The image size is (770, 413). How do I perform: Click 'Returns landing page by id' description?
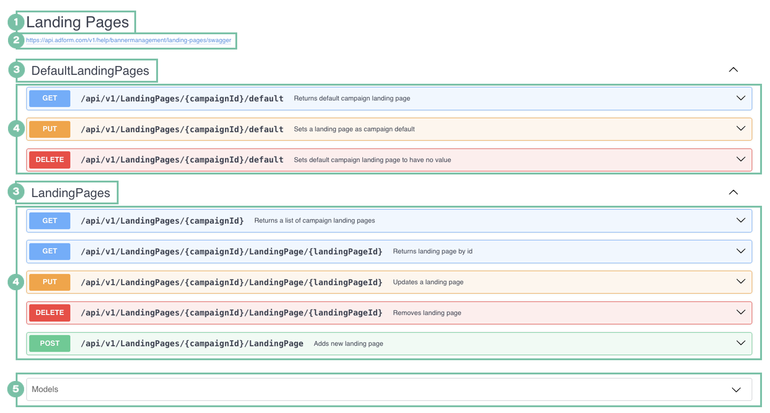[432, 251]
